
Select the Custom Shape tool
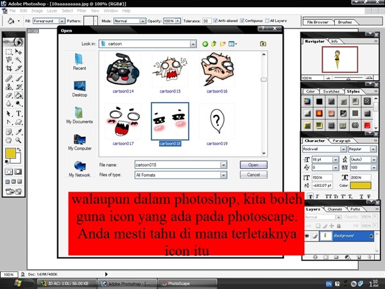click(x=19, y=122)
